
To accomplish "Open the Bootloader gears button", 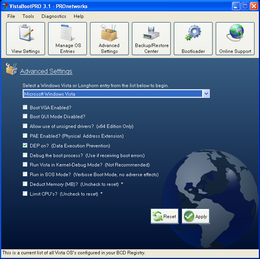I will [193, 38].
